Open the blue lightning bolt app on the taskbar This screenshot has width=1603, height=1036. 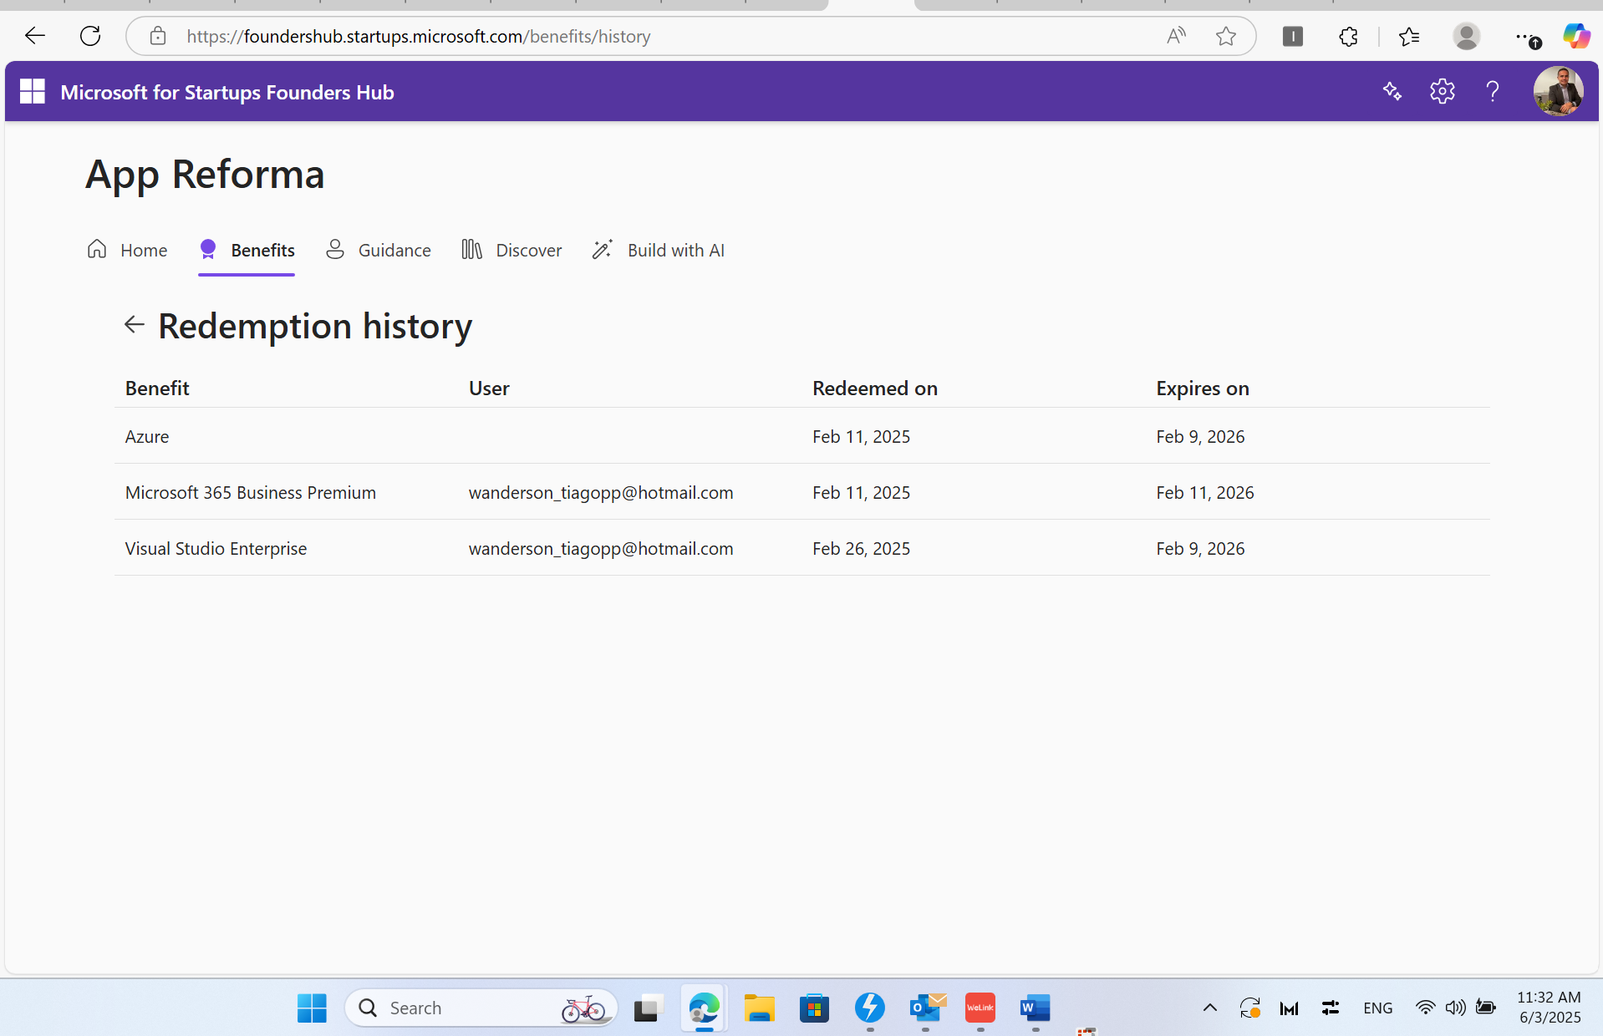(x=869, y=1008)
